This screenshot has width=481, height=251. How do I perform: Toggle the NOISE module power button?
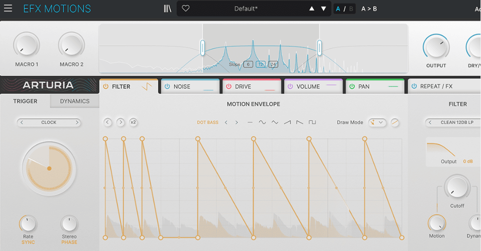click(x=167, y=87)
